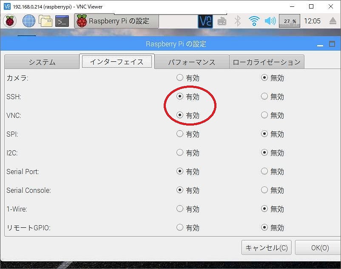The height and width of the screenshot is (269, 341).
Task: Click the clock showing 12:05
Action: pos(312,21)
